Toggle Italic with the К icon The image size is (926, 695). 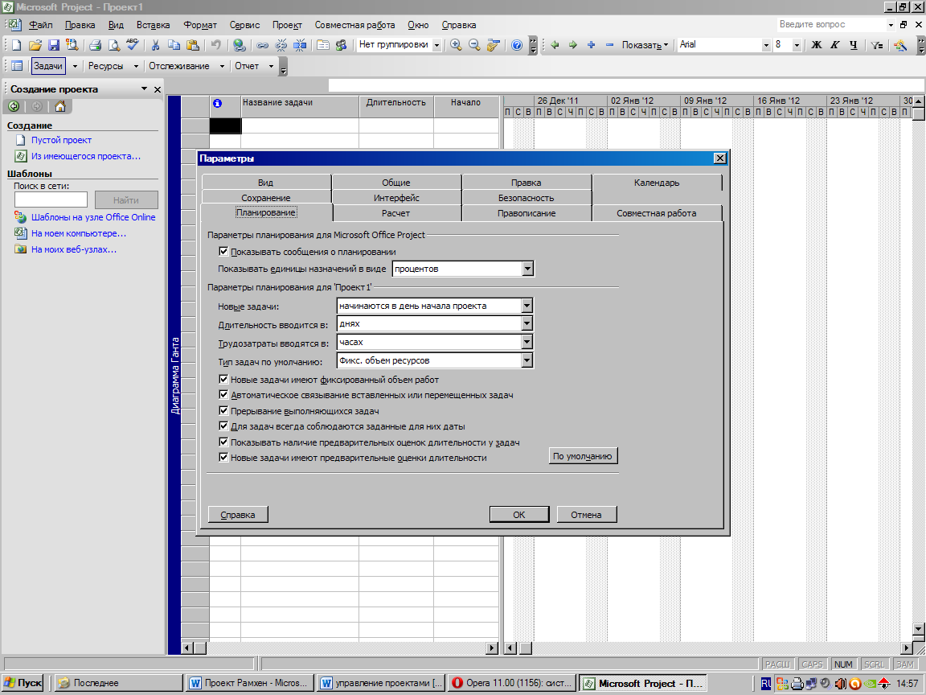pos(835,45)
